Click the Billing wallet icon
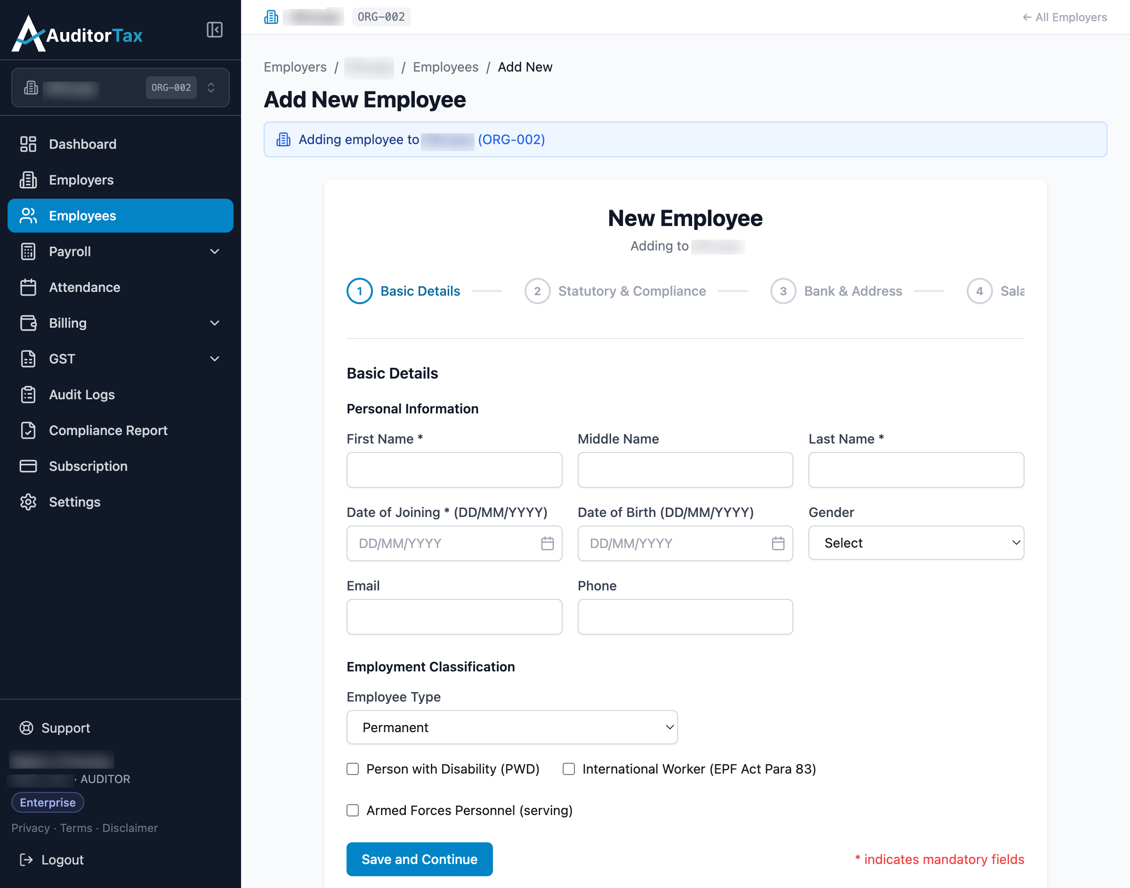 28,323
